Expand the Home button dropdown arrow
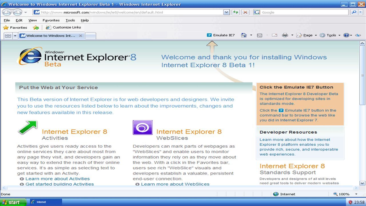This screenshot has height=206, width=366. [x=251, y=35]
